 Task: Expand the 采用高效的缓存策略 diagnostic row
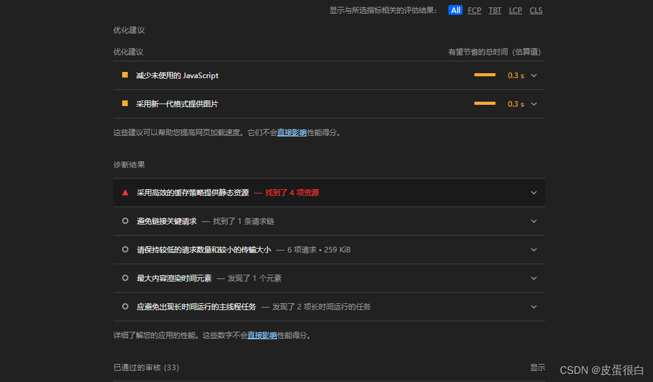pyautogui.click(x=533, y=192)
